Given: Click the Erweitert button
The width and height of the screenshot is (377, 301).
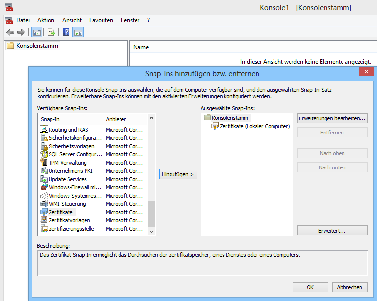Looking at the screenshot, I should click(332, 231).
